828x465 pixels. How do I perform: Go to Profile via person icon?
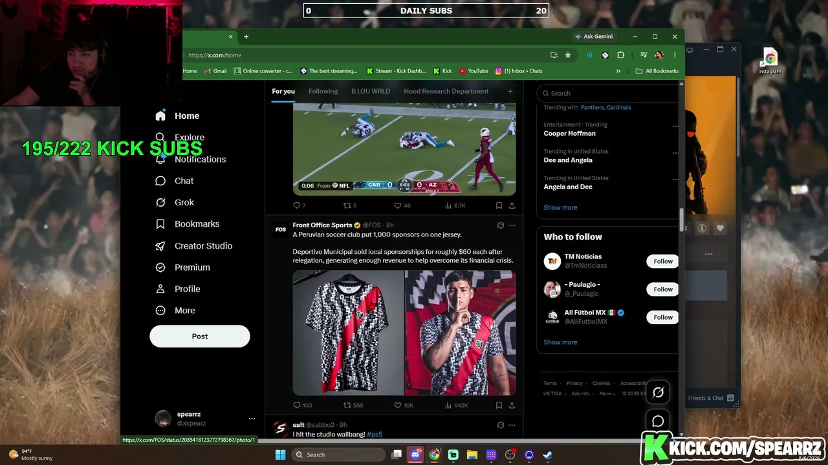click(160, 289)
